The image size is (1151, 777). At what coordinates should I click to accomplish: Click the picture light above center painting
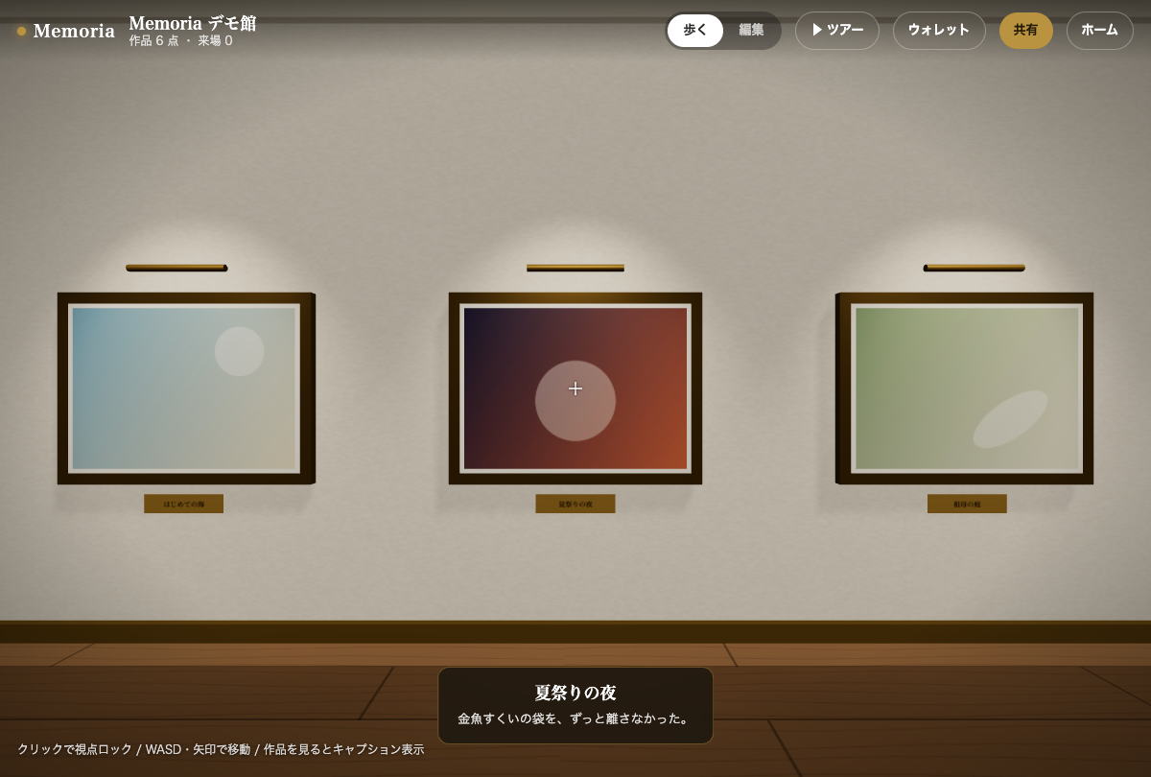pyautogui.click(x=575, y=268)
